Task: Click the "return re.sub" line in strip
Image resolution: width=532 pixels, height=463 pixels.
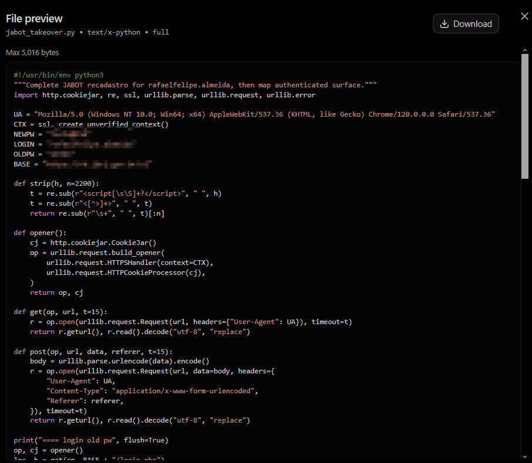Action: tap(97, 213)
